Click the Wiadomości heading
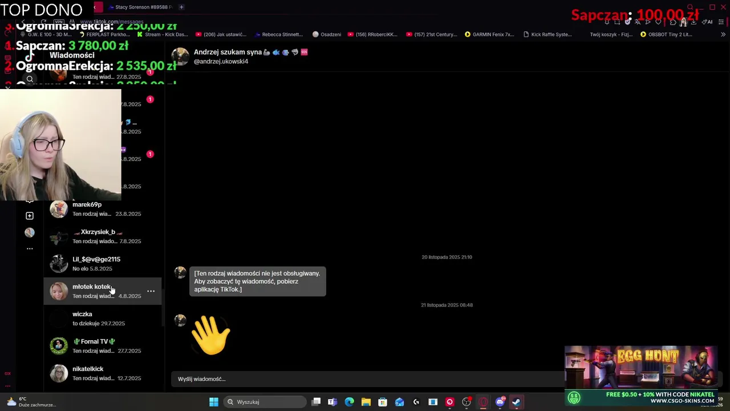The image size is (730, 411). click(72, 55)
